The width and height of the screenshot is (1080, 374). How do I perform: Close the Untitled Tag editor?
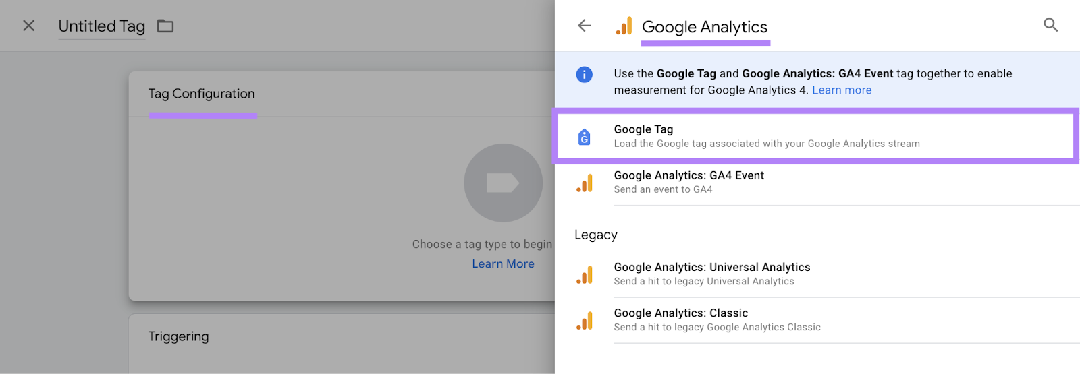[x=28, y=26]
